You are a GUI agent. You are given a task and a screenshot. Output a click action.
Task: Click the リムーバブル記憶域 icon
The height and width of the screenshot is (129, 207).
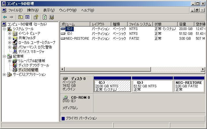tap(15, 61)
